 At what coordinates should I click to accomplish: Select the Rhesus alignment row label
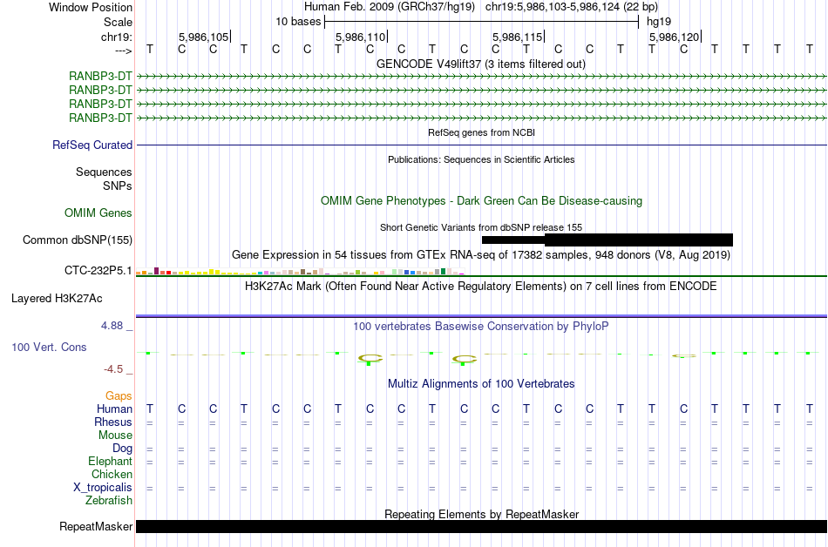[x=113, y=422]
